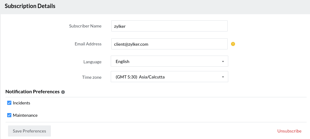Open the Language dropdown showing English

point(169,61)
